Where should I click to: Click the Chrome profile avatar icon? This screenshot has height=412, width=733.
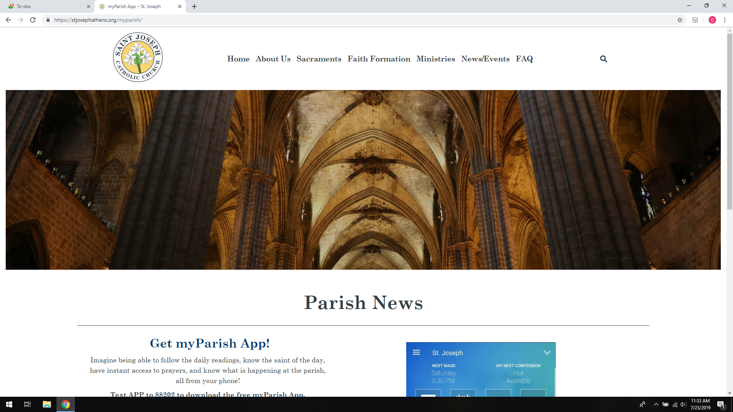pyautogui.click(x=712, y=20)
